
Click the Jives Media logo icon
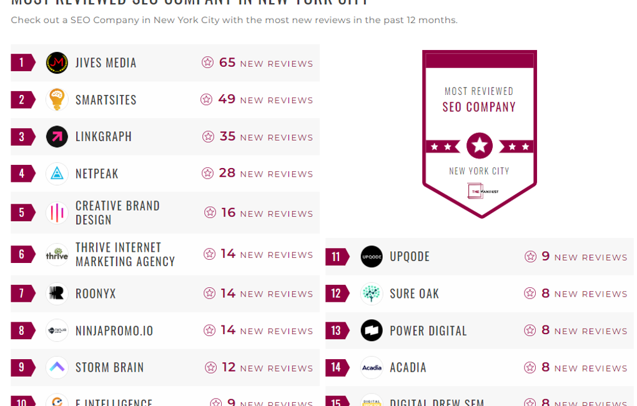(57, 62)
